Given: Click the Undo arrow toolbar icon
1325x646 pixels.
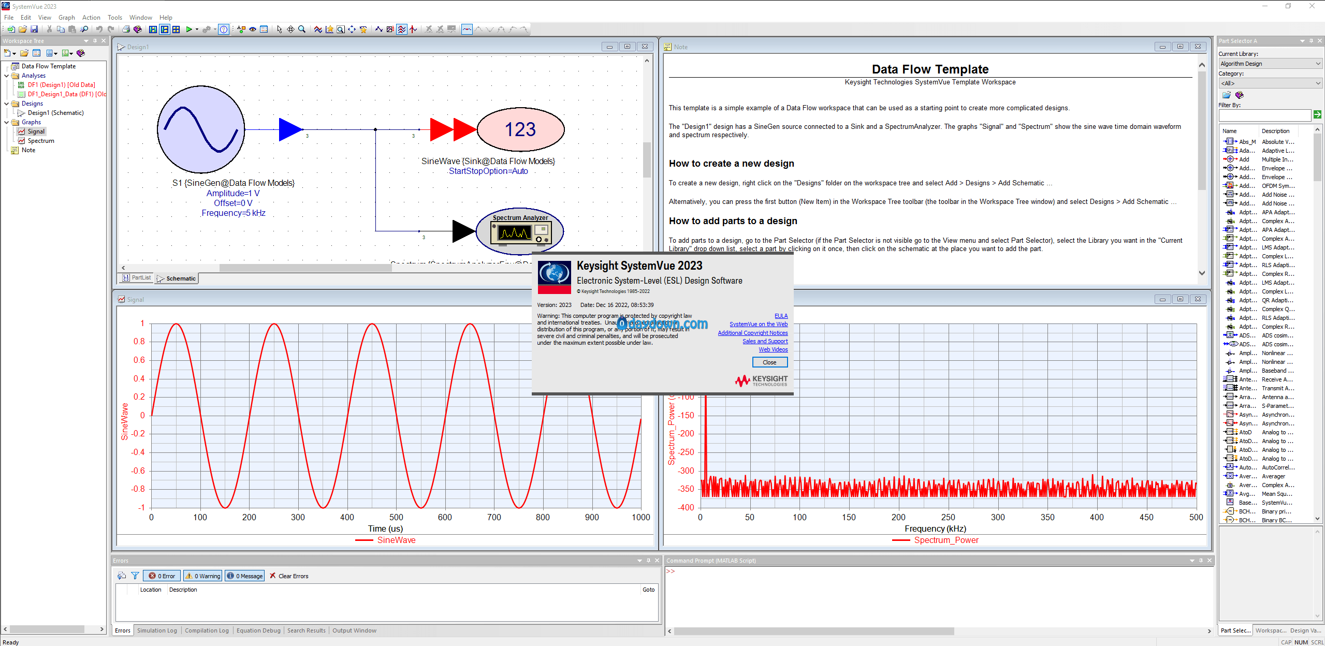Looking at the screenshot, I should pos(99,30).
